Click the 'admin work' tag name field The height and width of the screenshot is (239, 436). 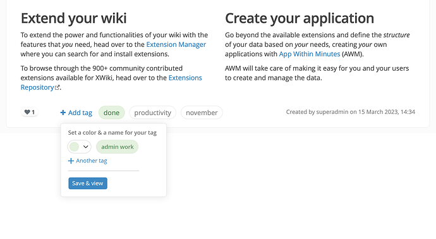[x=117, y=147]
